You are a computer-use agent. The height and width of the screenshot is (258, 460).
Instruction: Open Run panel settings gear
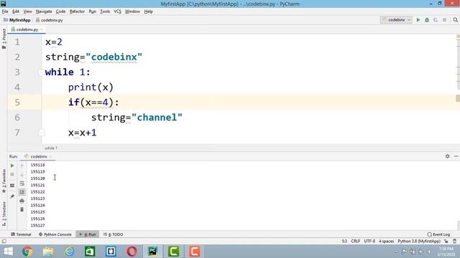447,156
